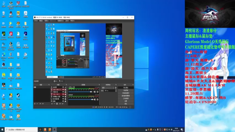Mute the desktop audio speaker icon
This screenshot has height=132, width=235.
(95, 99)
